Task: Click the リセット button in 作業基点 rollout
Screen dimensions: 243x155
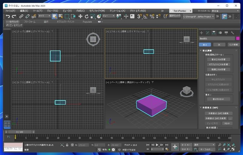Action: tap(227, 123)
